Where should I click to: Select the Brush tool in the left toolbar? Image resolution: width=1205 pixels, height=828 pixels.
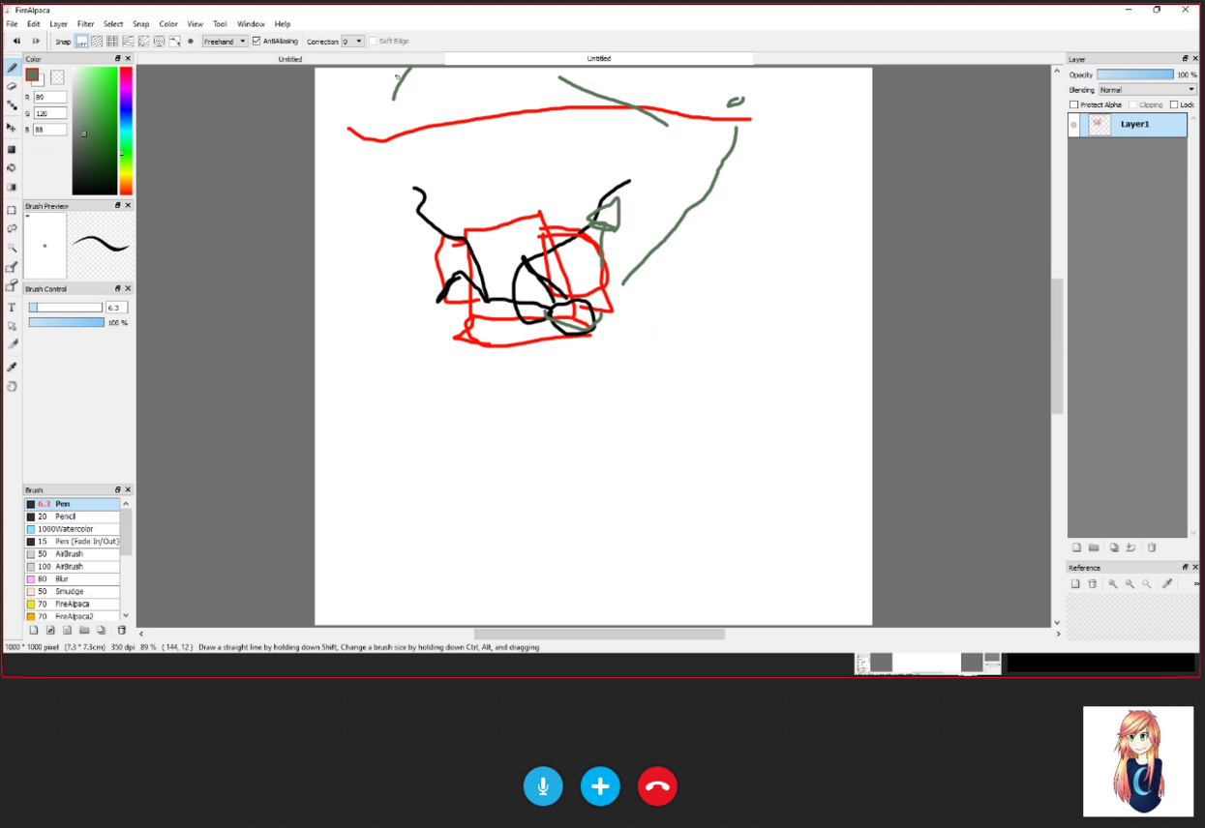click(x=12, y=68)
